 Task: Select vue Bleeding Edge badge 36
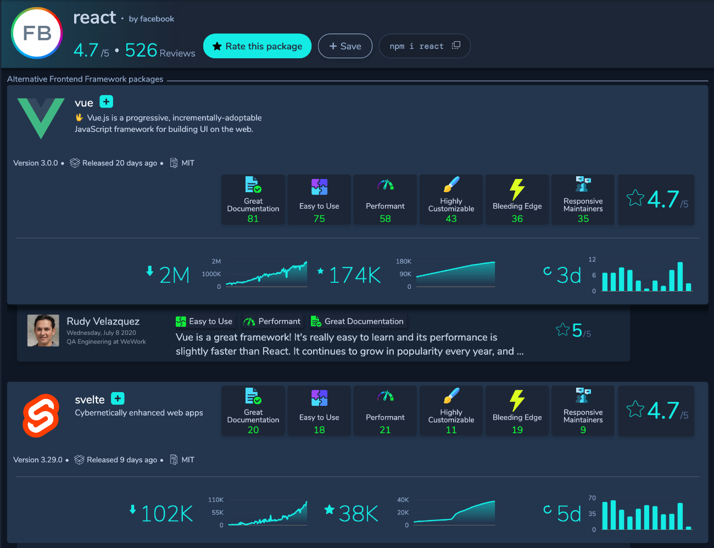pos(517,199)
